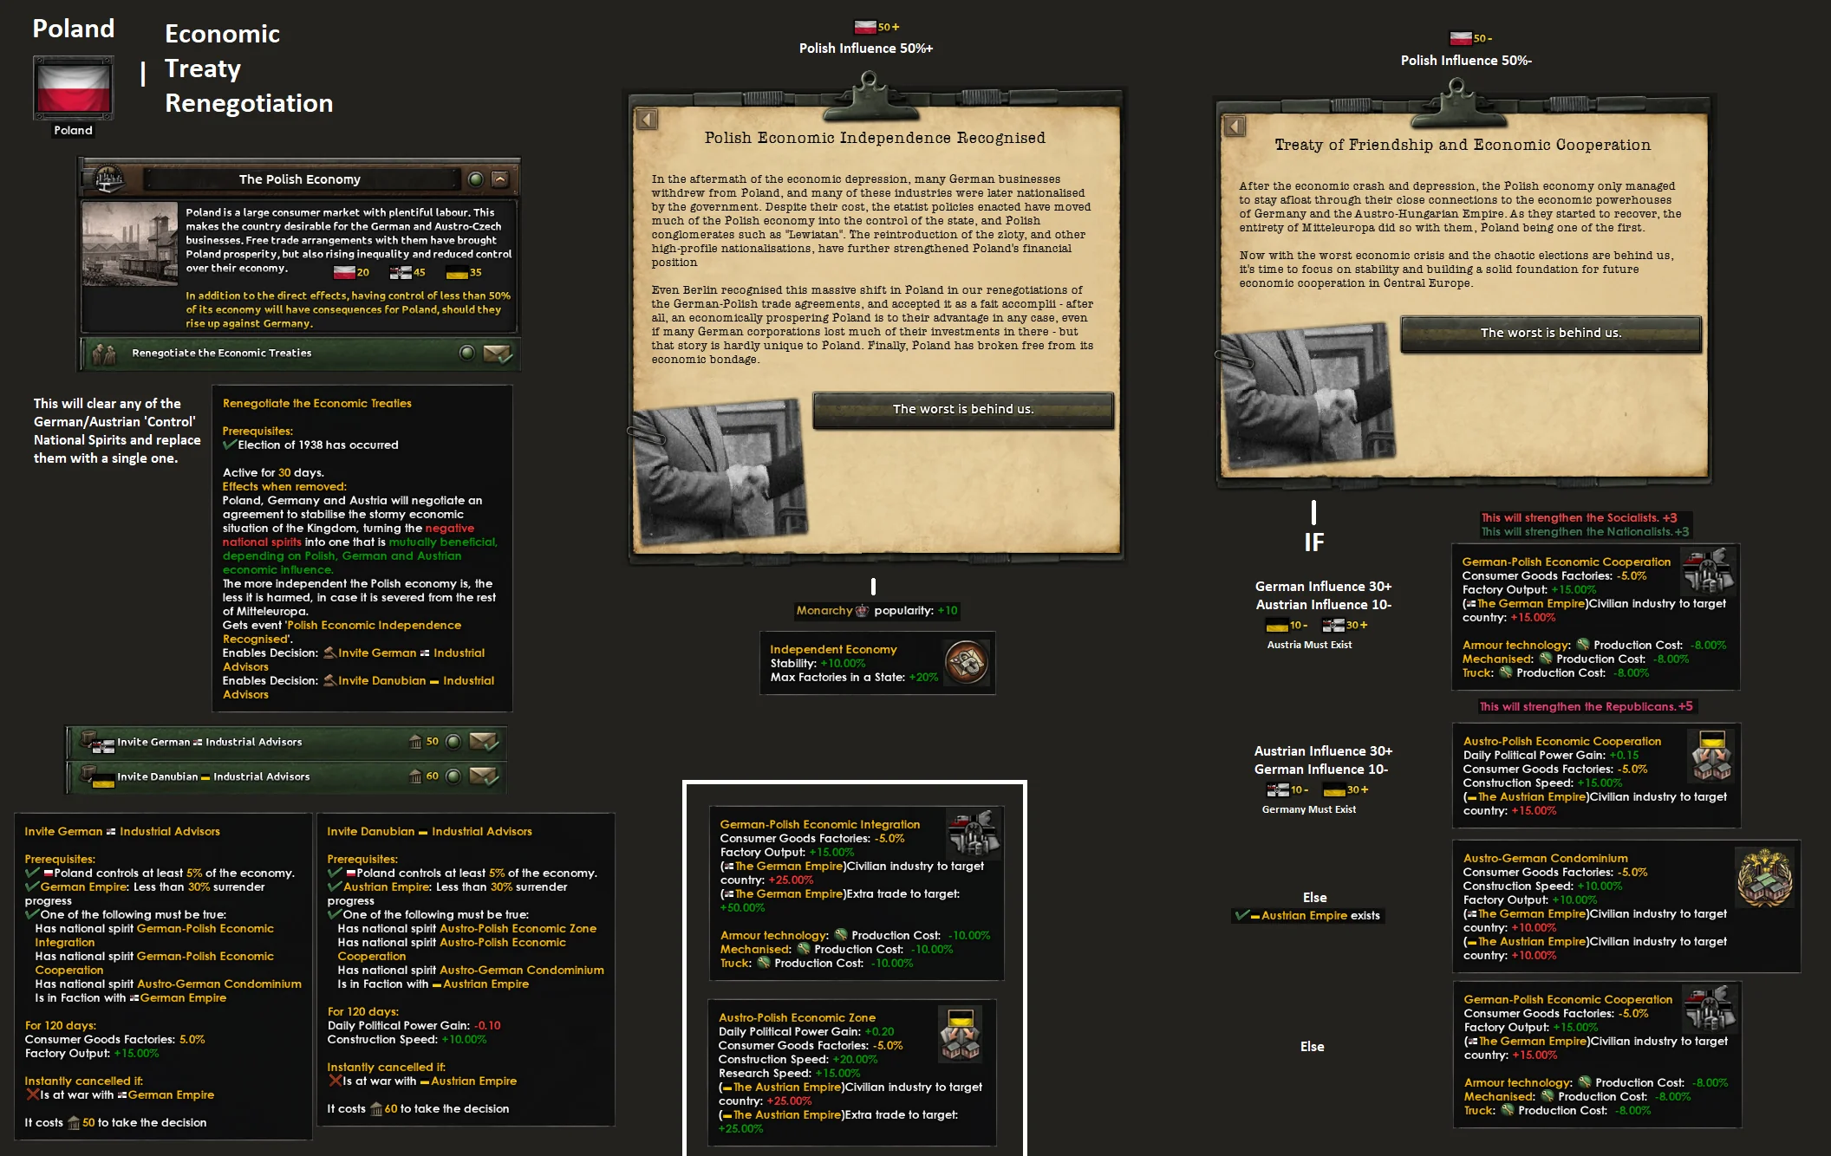Click envelope icon for Invite Danubian Advisors

483,776
